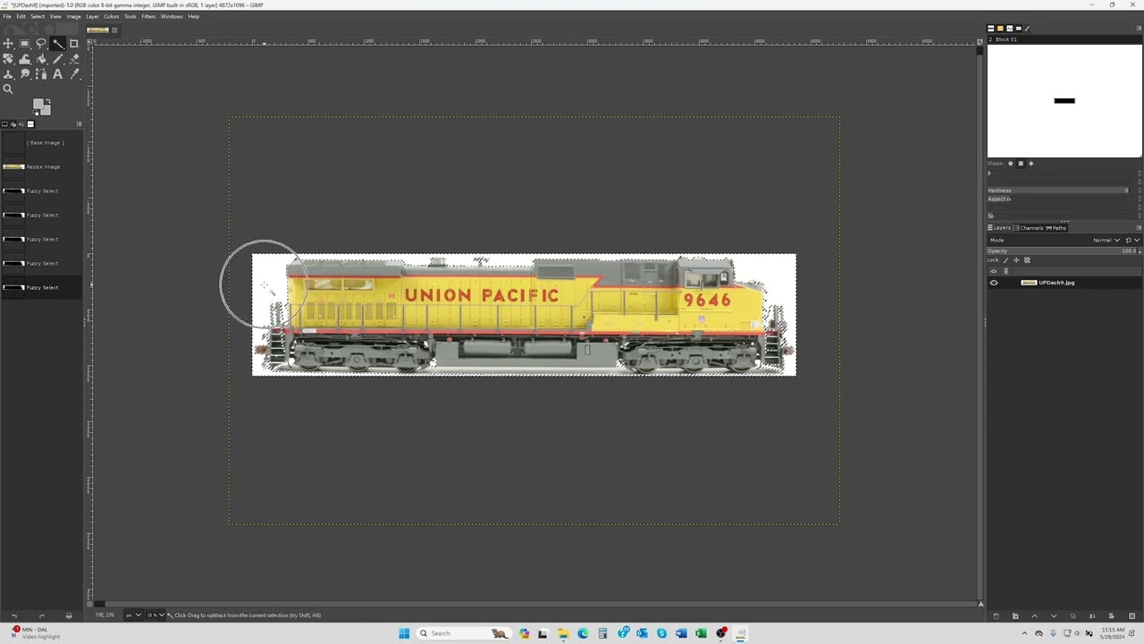
Task: Select the Resize Image history step
Action: (42, 166)
